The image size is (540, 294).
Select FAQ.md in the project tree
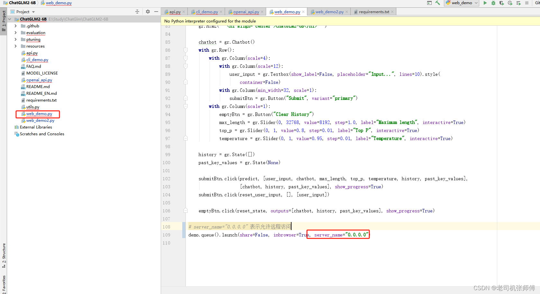click(34, 67)
